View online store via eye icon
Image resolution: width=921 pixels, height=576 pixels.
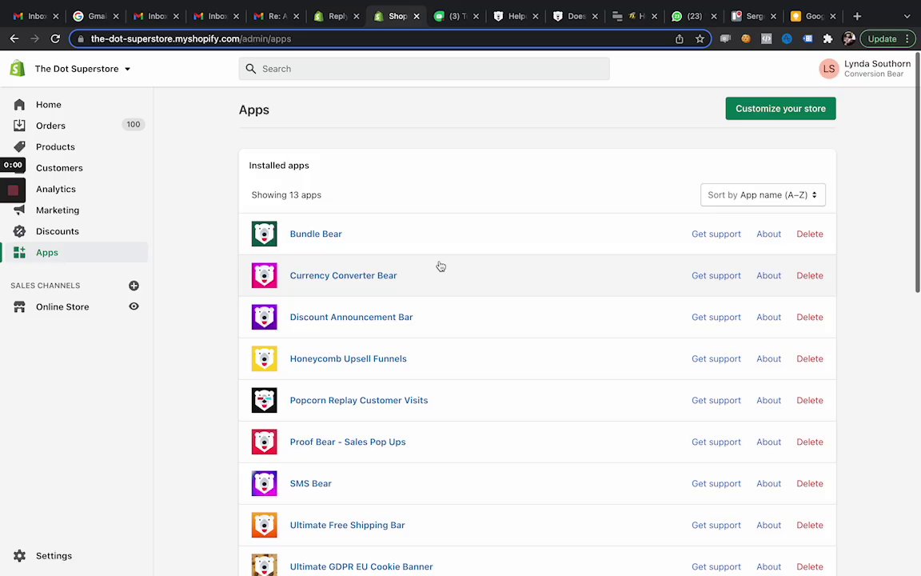[x=134, y=306]
